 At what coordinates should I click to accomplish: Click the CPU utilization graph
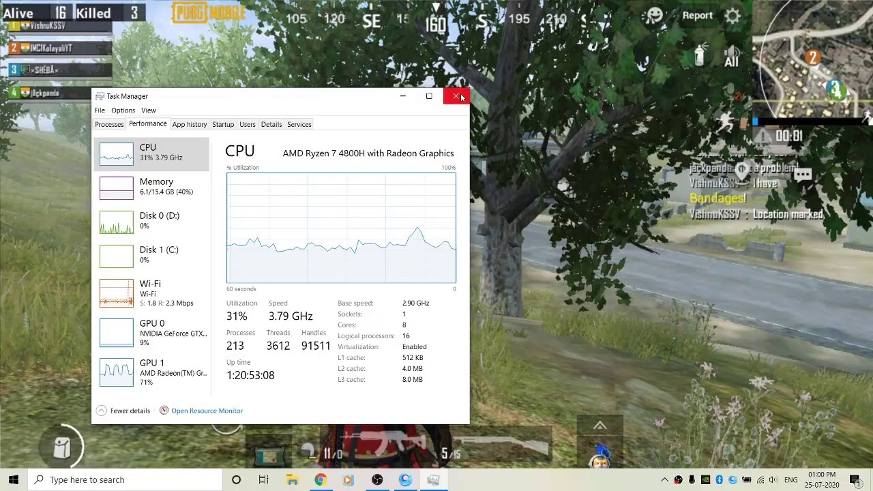[x=341, y=228]
